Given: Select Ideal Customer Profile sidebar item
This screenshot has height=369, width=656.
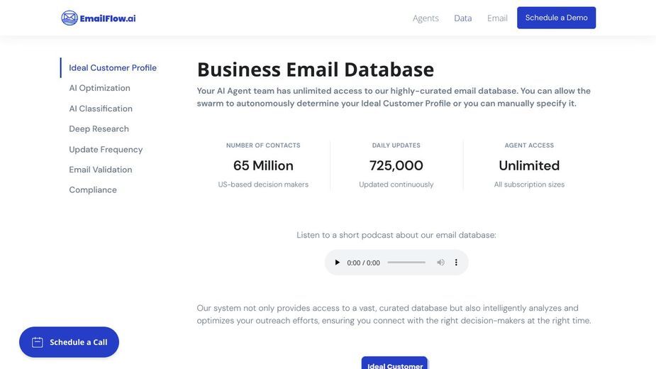Looking at the screenshot, I should (113, 68).
